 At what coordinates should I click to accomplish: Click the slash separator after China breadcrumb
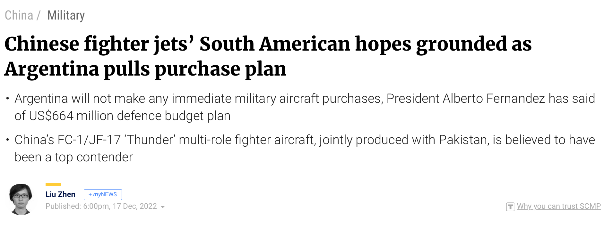39,15
